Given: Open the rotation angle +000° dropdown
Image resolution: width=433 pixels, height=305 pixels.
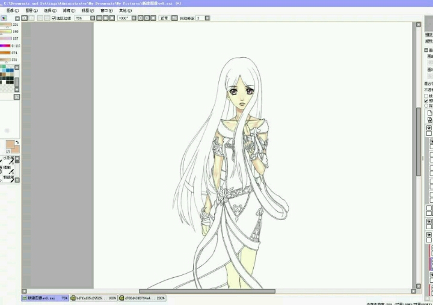Looking at the screenshot, I should (133, 18).
